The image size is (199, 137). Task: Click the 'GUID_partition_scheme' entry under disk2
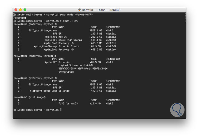click(x=43, y=85)
